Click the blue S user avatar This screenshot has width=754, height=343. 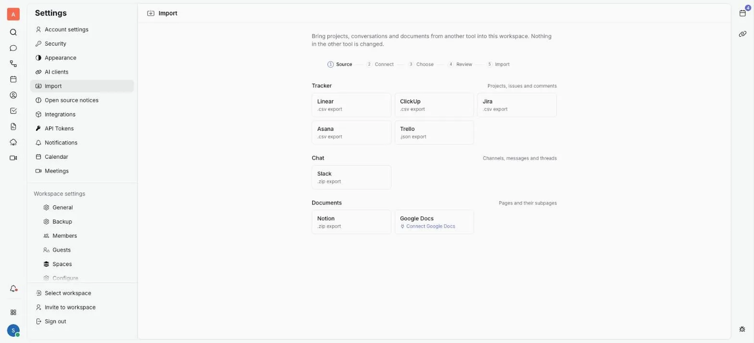[13, 330]
